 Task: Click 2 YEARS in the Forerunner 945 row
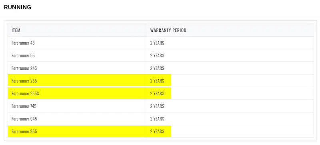coord(157,119)
